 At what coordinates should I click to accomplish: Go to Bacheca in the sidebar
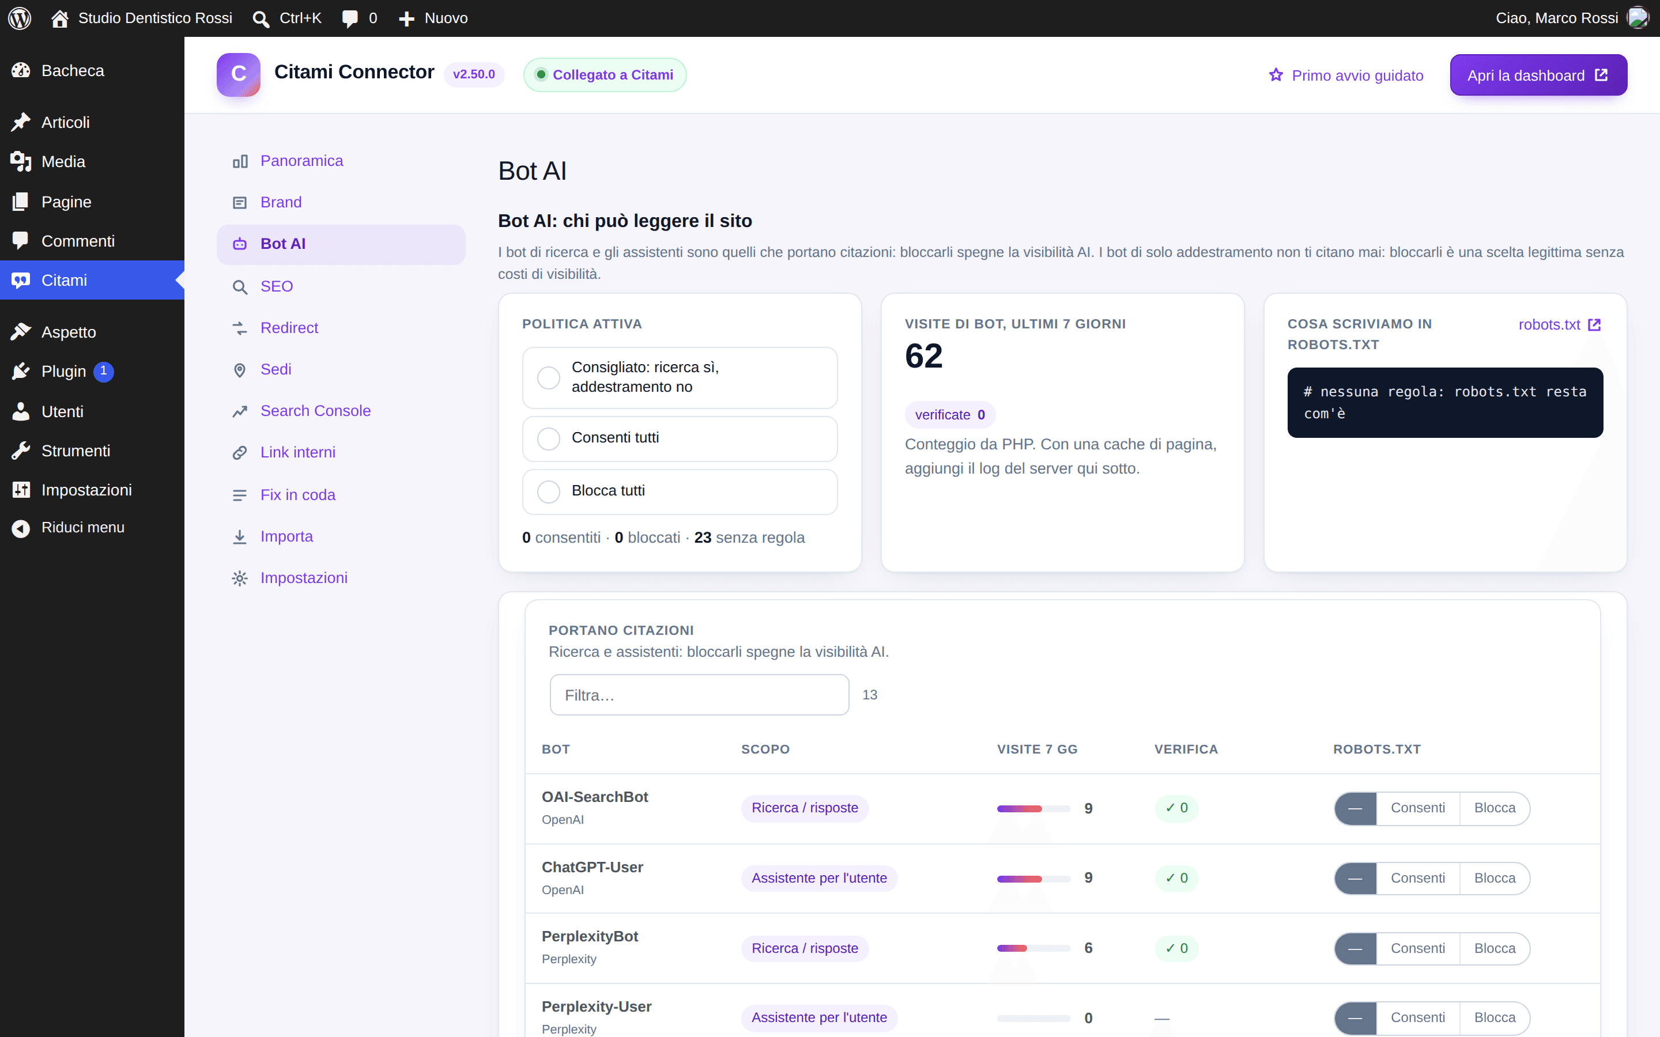click(x=92, y=71)
